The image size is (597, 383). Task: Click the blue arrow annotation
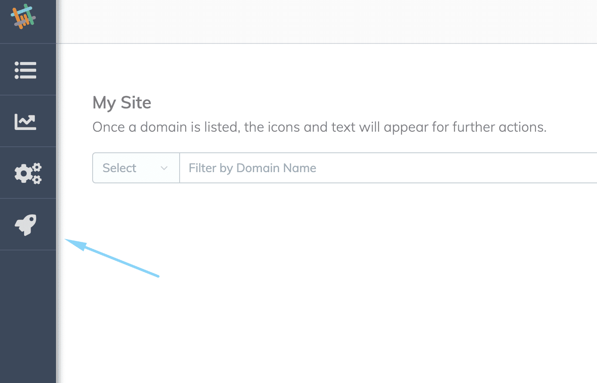112,258
